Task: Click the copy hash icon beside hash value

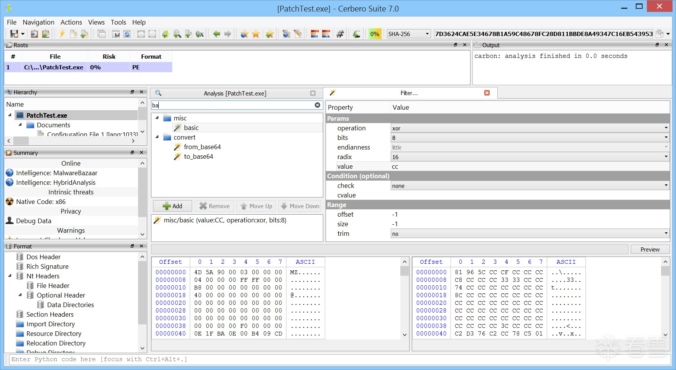Action: point(659,34)
